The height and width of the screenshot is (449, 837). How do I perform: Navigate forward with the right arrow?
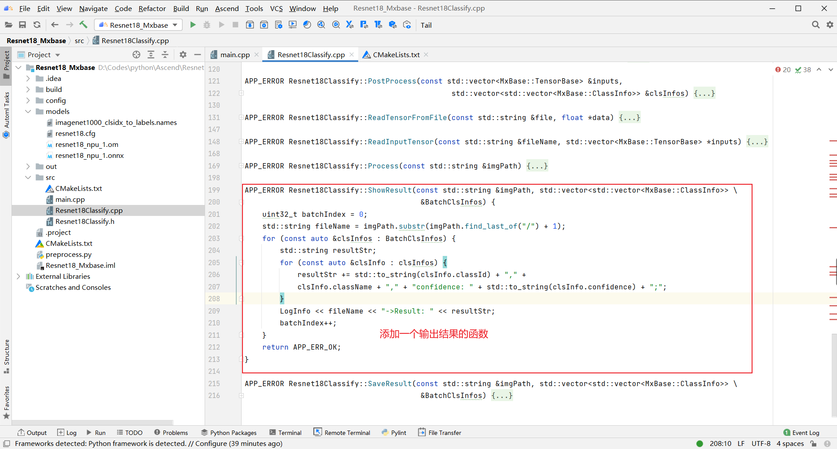[70, 25]
